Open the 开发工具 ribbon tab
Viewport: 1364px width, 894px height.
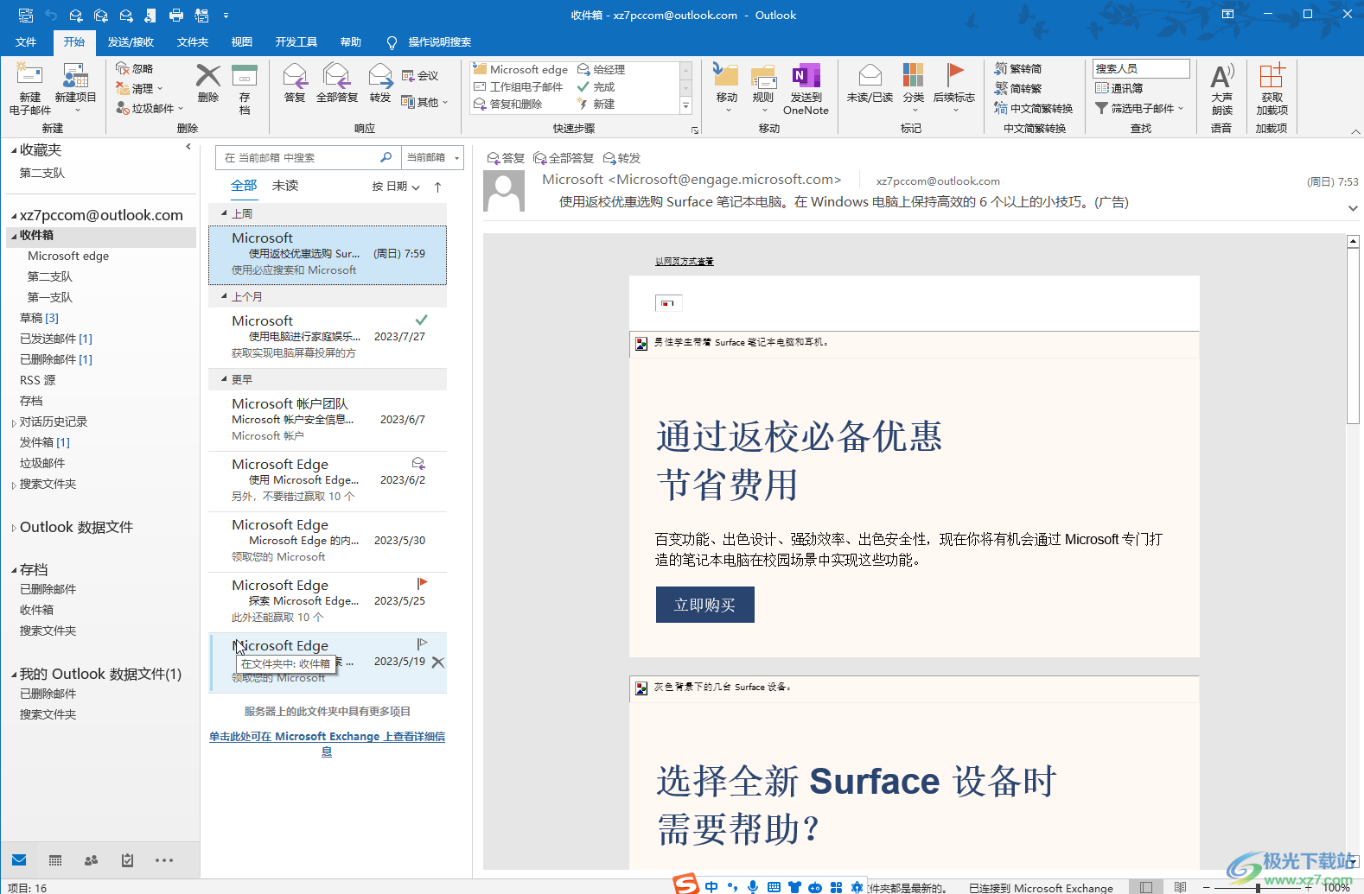(x=296, y=42)
